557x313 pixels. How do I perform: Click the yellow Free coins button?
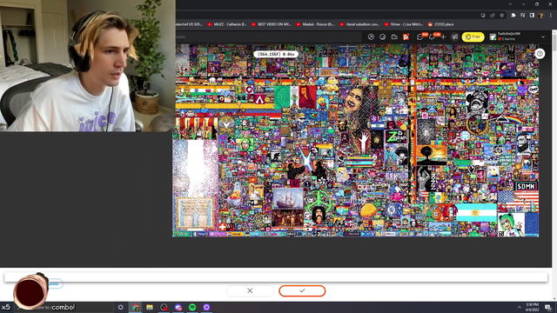473,37
